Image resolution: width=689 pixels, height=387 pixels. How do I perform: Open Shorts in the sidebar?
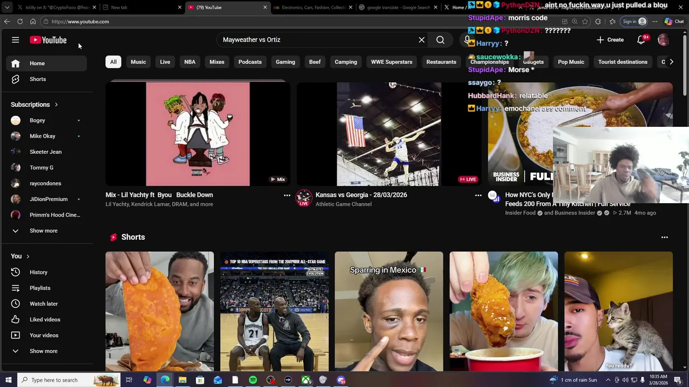click(47, 79)
